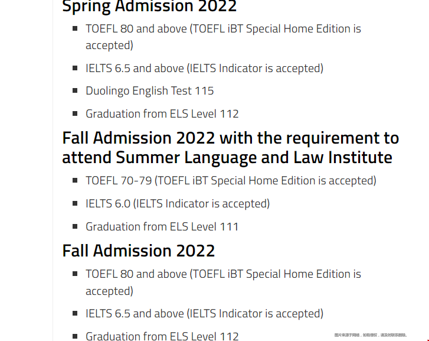Click the Summer Language and Law Institute heading
Viewport: 429px width, 341px height.
click(x=231, y=148)
